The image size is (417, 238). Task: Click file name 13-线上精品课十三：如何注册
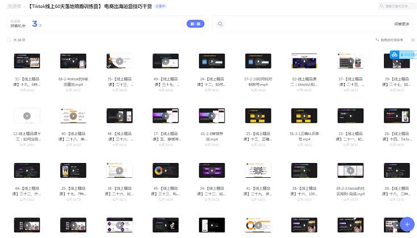tap(27, 136)
